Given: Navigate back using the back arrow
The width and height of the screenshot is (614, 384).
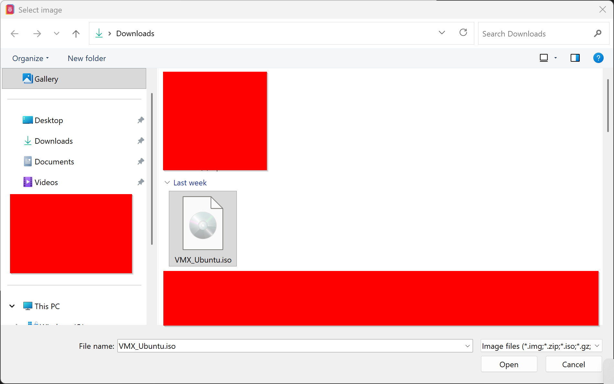Looking at the screenshot, I should pyautogui.click(x=14, y=33).
